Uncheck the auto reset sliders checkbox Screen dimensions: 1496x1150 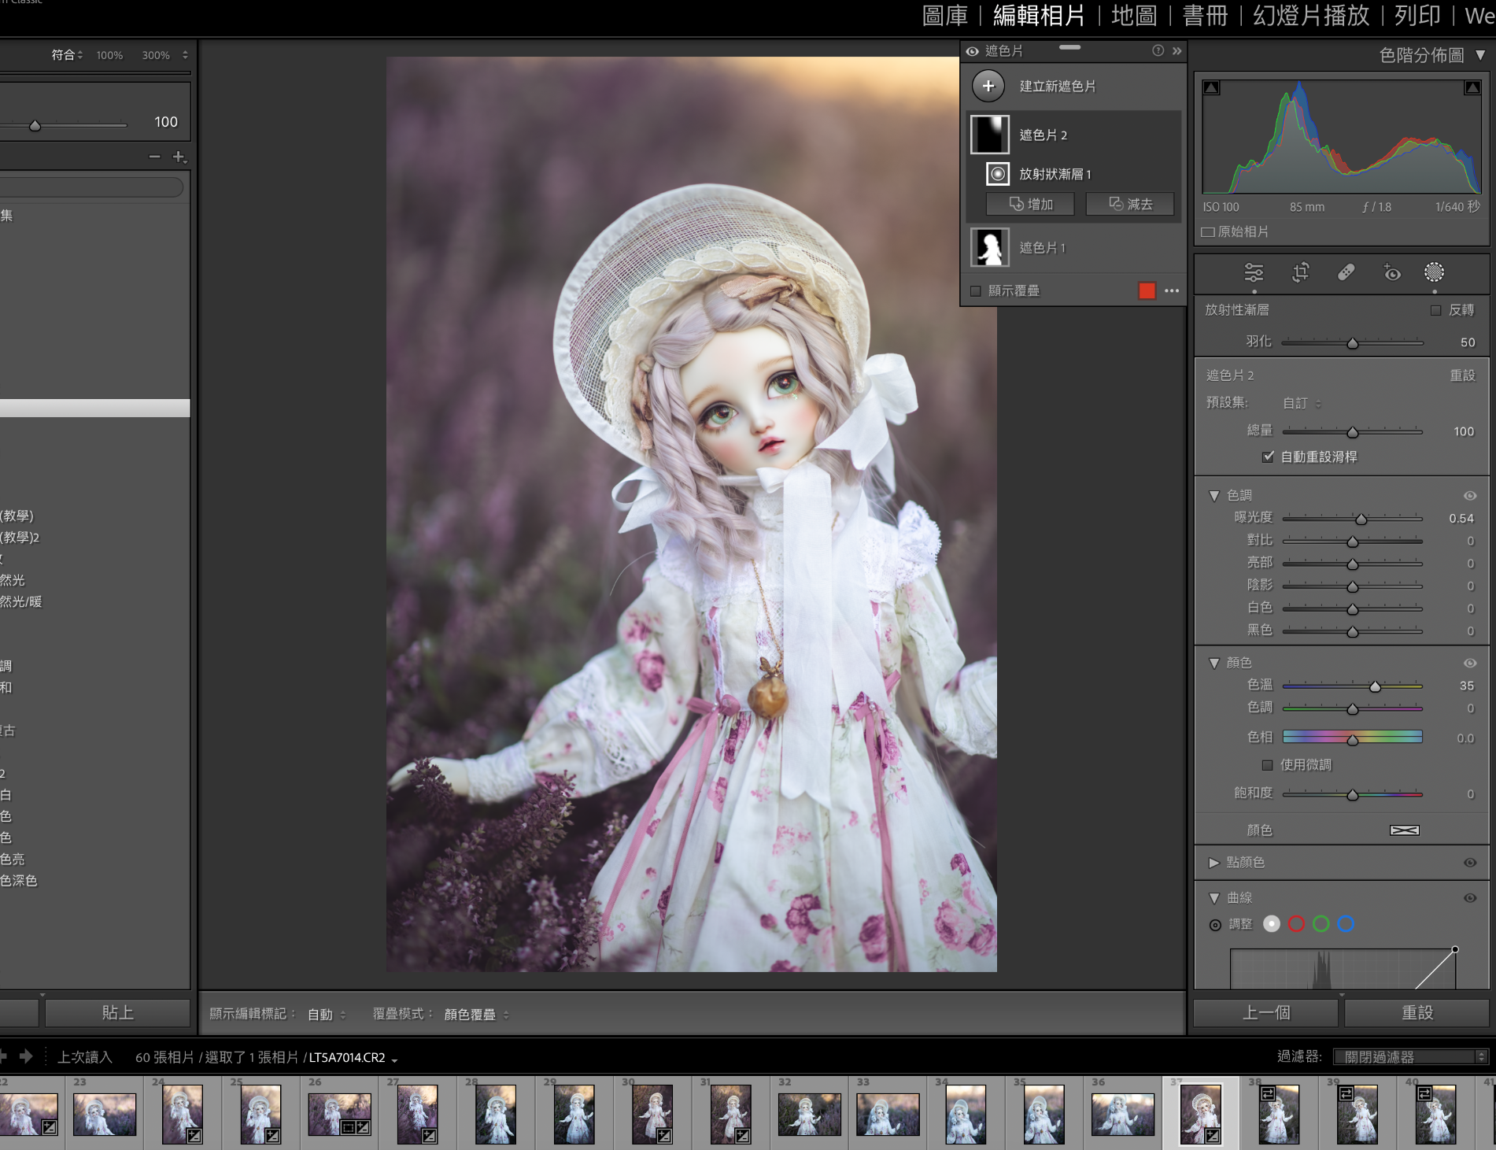point(1268,457)
